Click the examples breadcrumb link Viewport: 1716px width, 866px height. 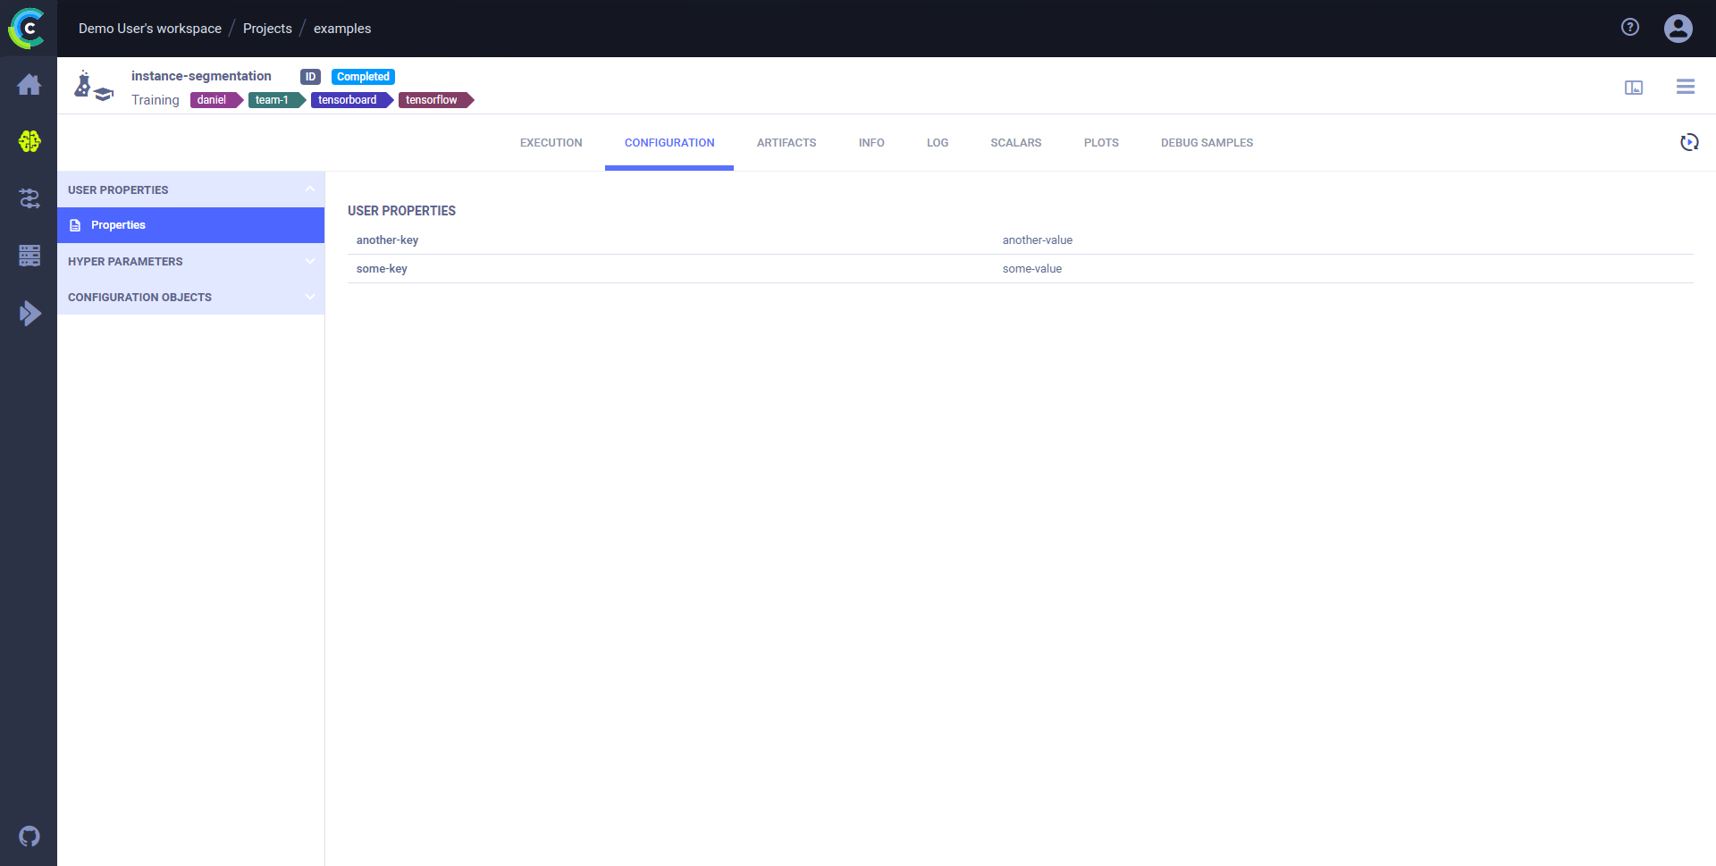click(342, 28)
